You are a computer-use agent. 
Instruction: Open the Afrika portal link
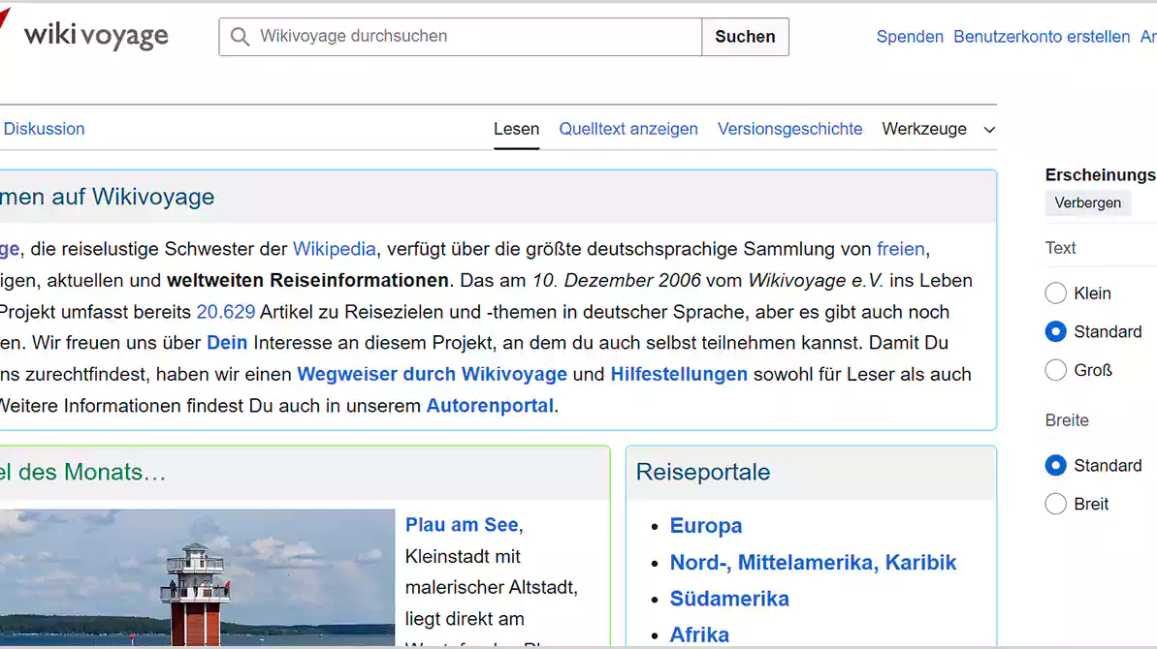699,634
